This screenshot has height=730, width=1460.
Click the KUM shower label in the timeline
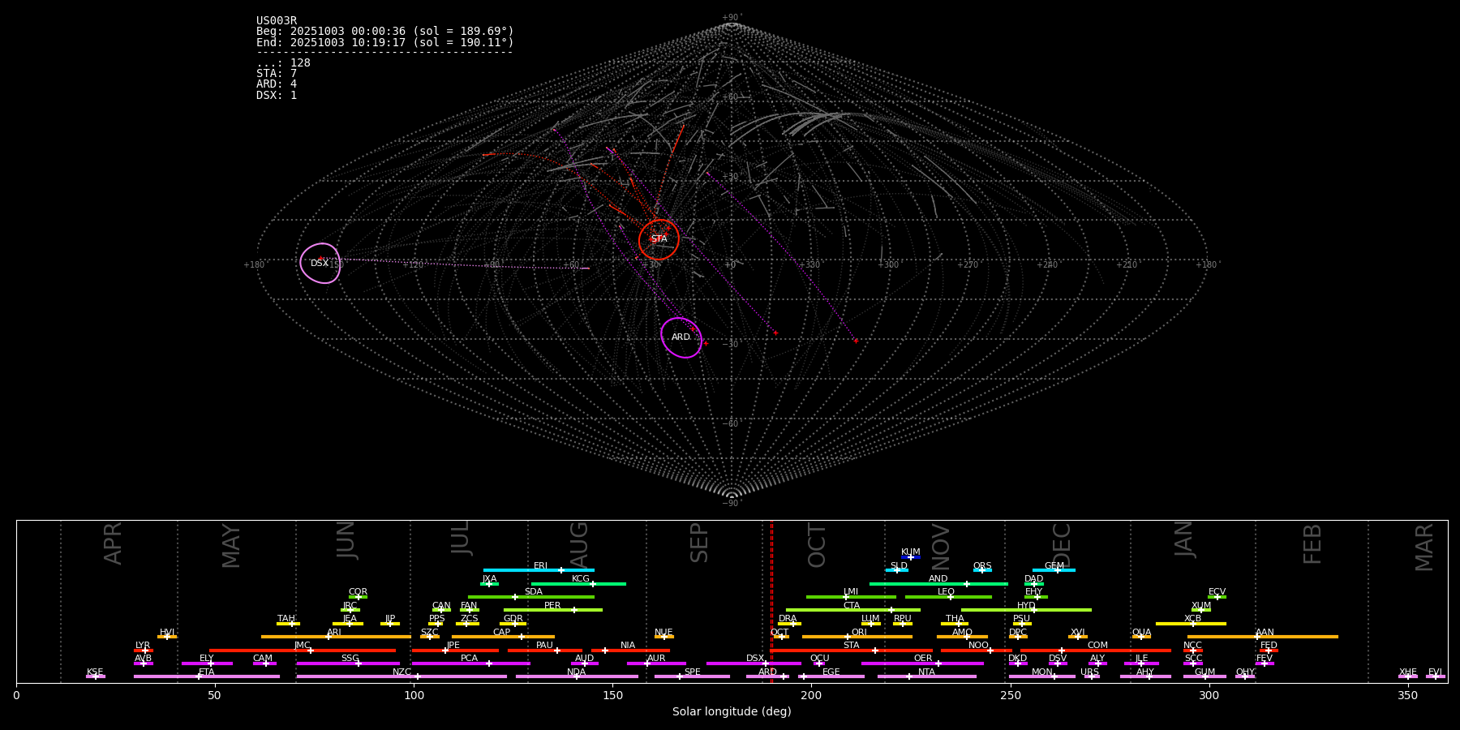pyautogui.click(x=911, y=552)
